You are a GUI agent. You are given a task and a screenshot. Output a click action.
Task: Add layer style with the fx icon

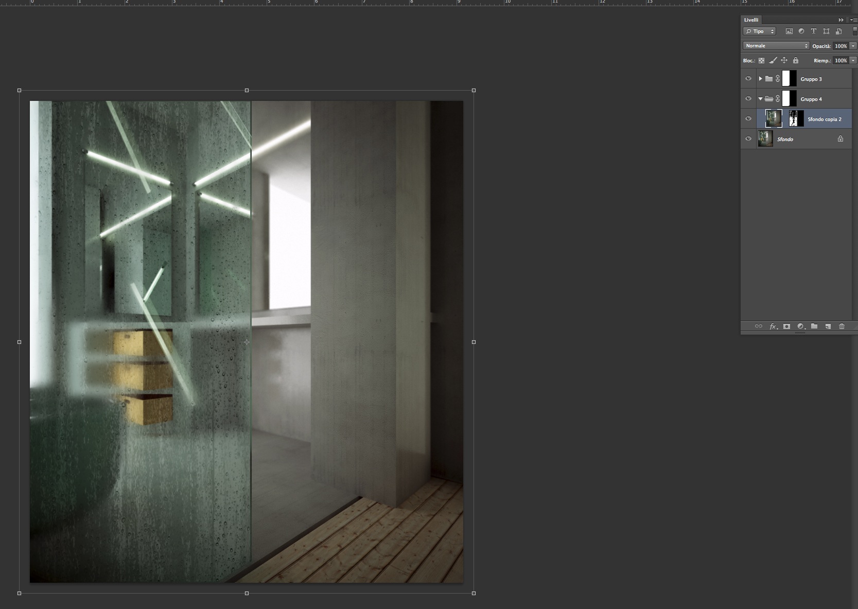click(773, 326)
